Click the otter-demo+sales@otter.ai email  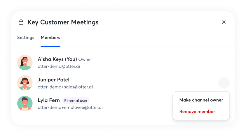click(x=65, y=87)
